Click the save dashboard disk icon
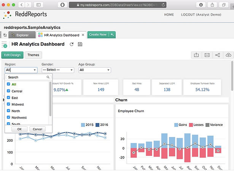 (80, 44)
